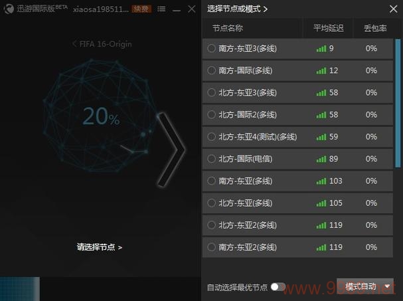
Task: Select 北方-国际2(多线) radio button
Action: pyautogui.click(x=212, y=115)
